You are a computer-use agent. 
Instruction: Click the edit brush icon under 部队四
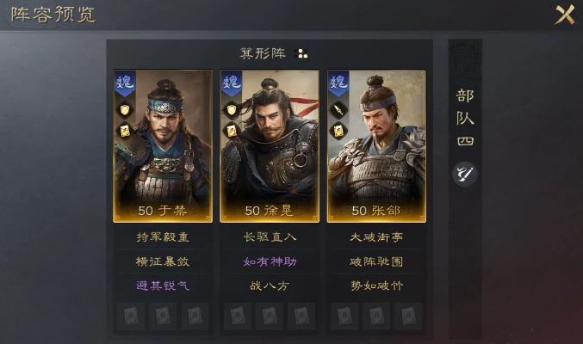465,174
